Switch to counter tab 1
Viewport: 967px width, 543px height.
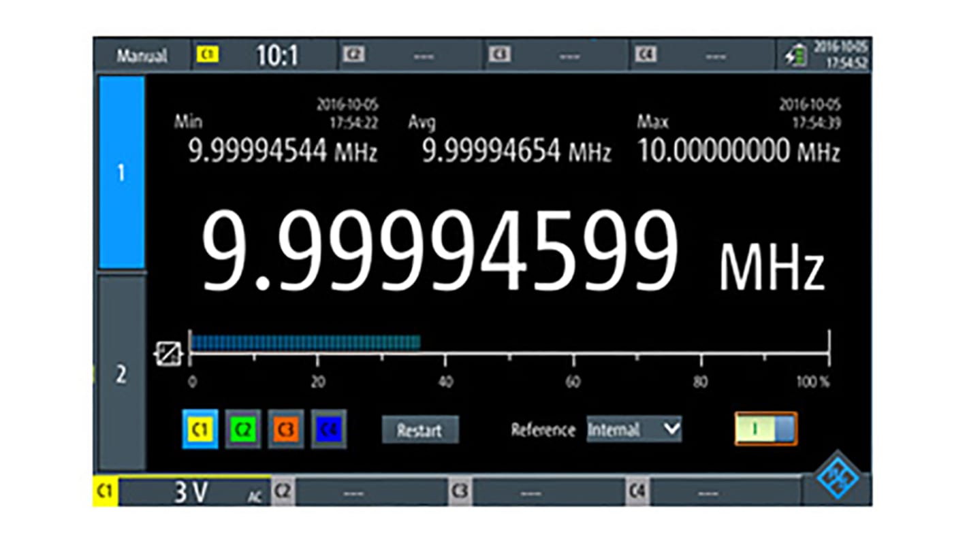(122, 172)
